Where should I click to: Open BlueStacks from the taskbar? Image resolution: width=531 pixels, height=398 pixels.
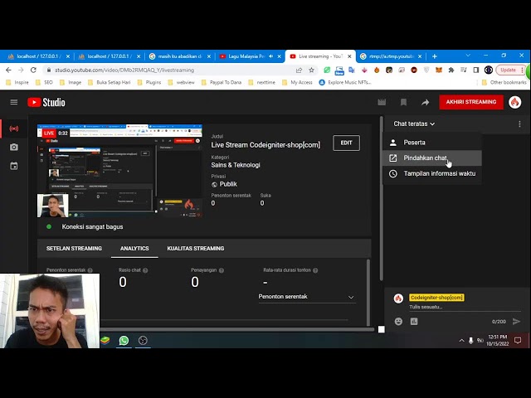(x=105, y=340)
